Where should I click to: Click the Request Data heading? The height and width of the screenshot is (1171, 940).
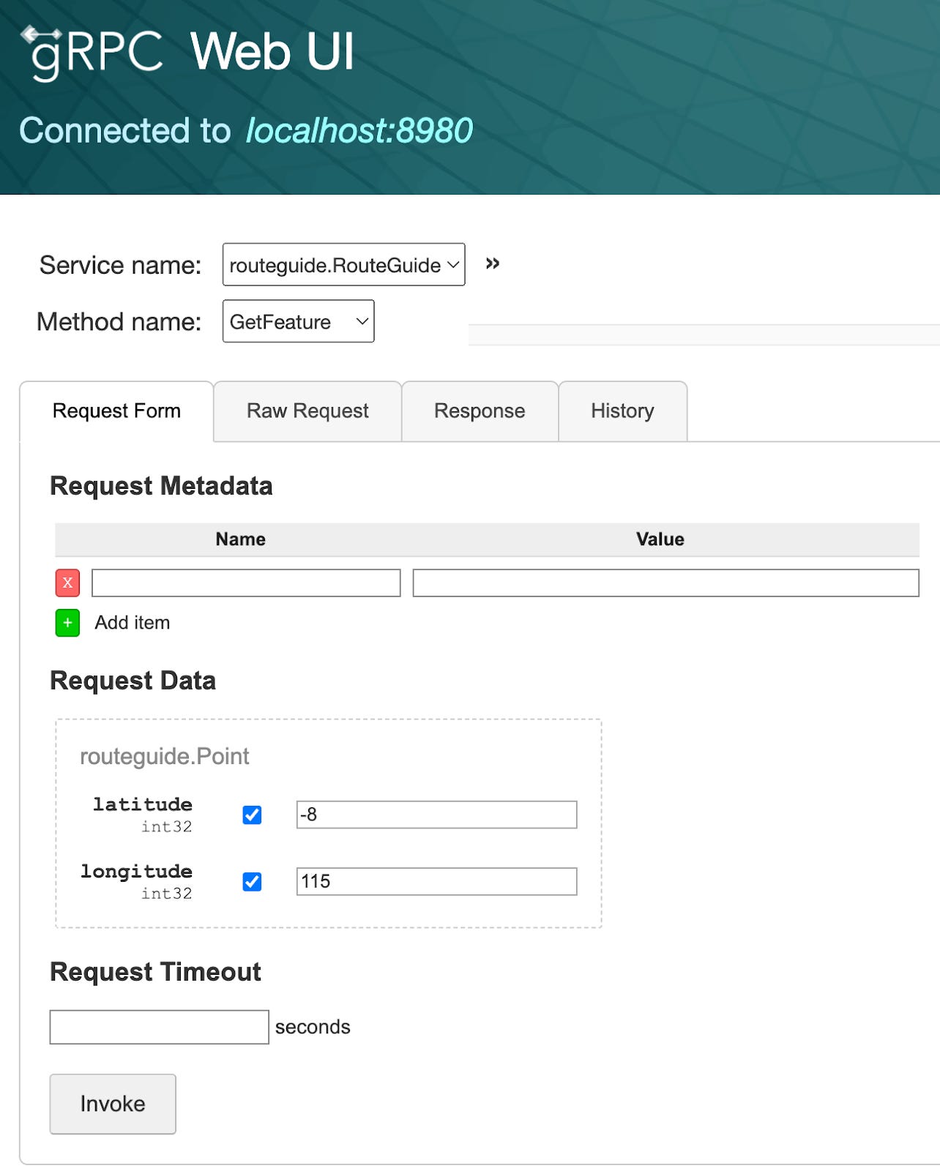click(133, 681)
